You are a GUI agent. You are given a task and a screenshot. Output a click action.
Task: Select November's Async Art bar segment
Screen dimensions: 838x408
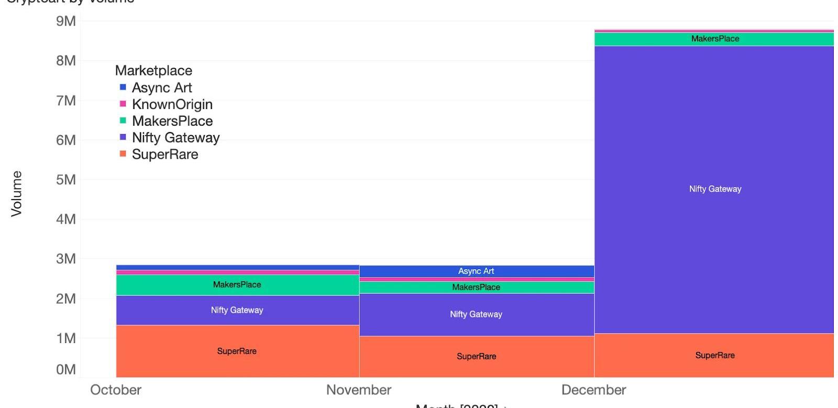[x=476, y=271]
